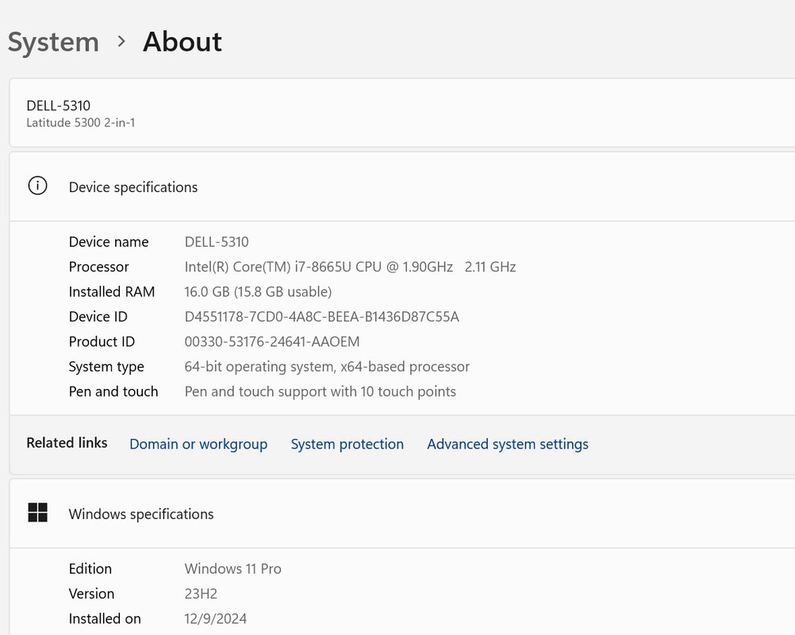Screen dimensions: 795x635
Task: Open System protection link
Action: [x=348, y=444]
